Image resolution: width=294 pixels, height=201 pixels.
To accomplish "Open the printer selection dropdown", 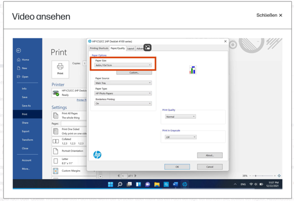I will pyautogui.click(x=69, y=93).
